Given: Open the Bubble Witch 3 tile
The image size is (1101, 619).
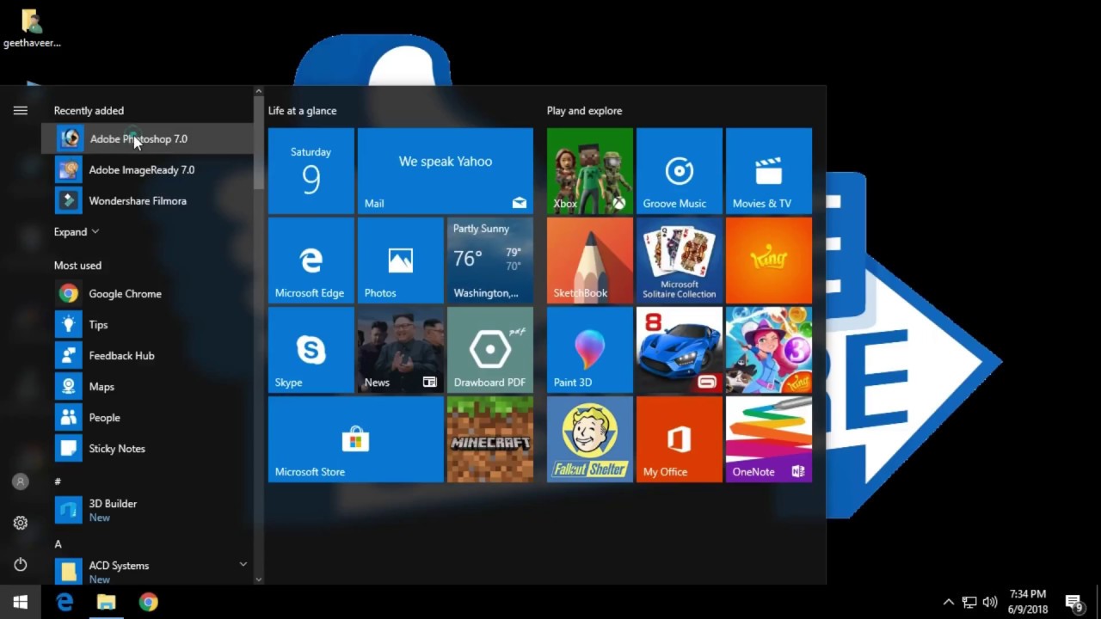Looking at the screenshot, I should 769,350.
